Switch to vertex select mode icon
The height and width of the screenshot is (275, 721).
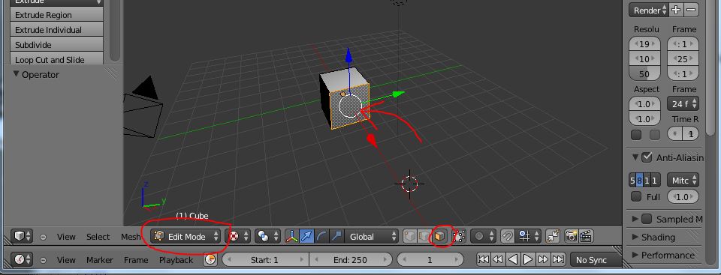coord(410,237)
